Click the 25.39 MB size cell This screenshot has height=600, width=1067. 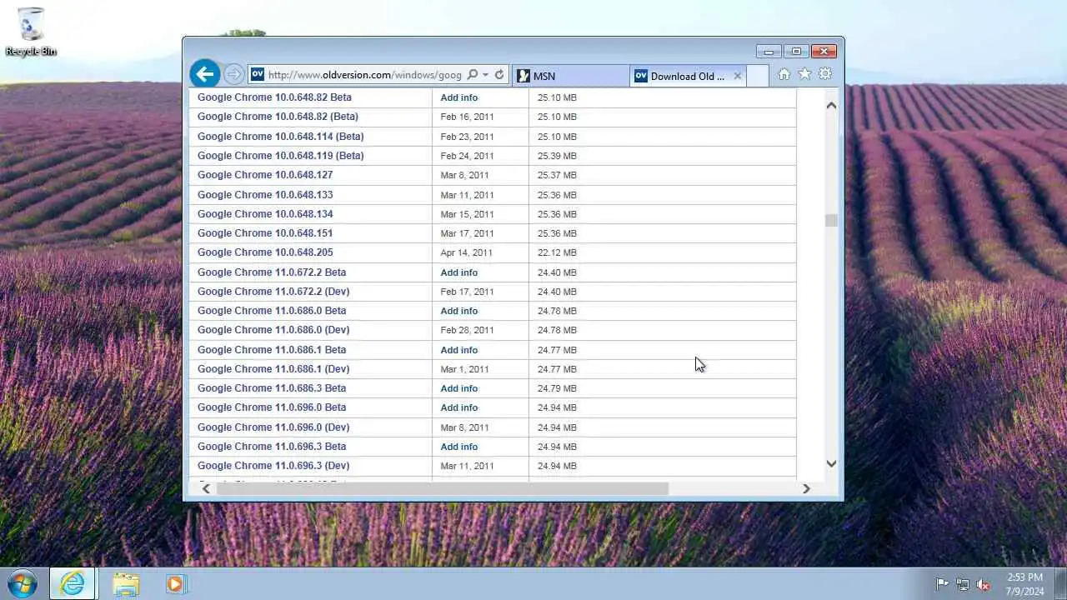[x=557, y=156]
